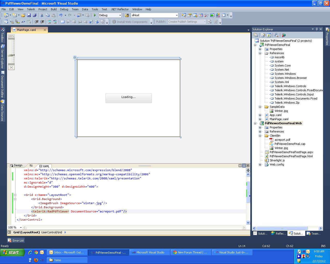Click the Solution Explorer Properties icon
Image resolution: width=330 pixels, height=264 pixels.
pyautogui.click(x=256, y=35)
